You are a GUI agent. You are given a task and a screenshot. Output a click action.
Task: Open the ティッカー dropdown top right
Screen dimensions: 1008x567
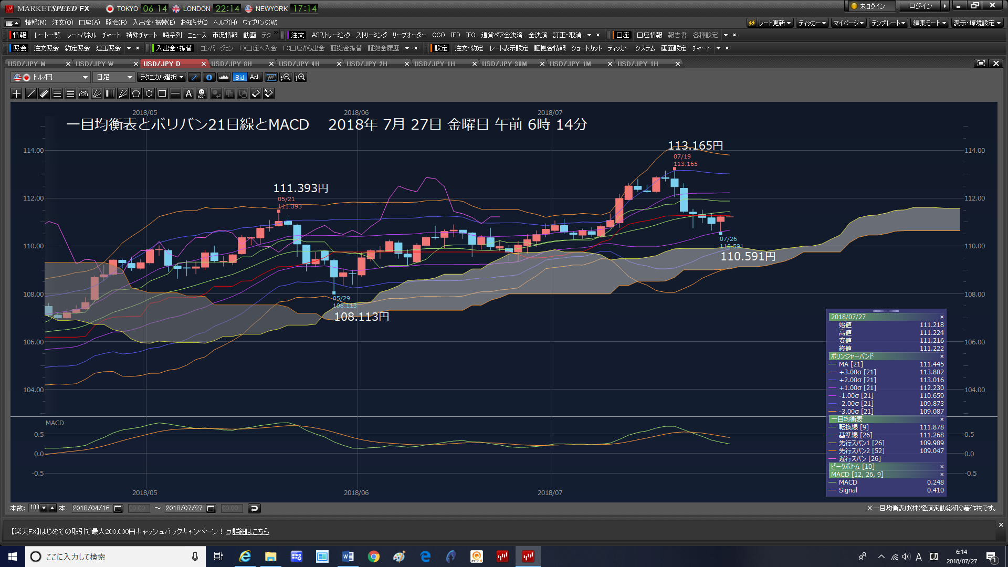pos(812,23)
